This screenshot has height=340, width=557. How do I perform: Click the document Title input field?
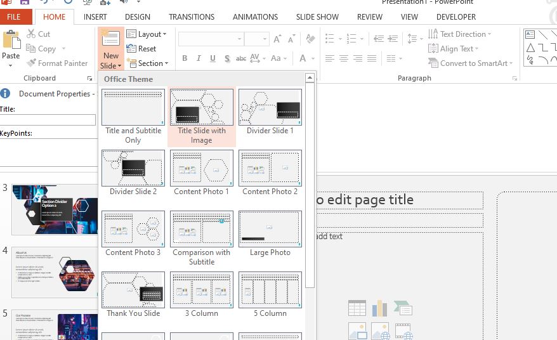48,120
